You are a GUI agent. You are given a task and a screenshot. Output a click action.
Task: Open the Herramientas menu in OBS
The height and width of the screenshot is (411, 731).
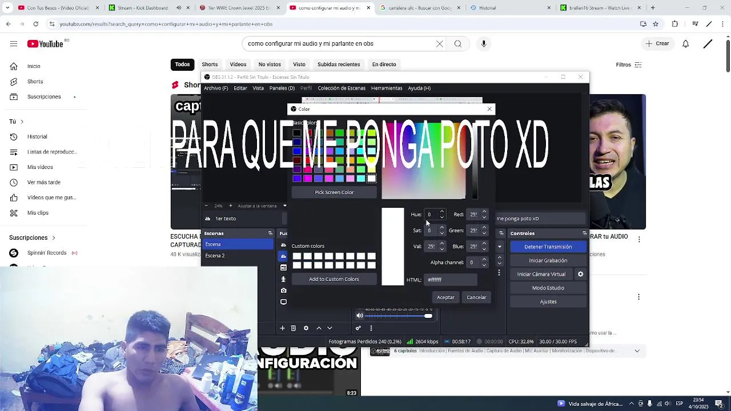(387, 88)
